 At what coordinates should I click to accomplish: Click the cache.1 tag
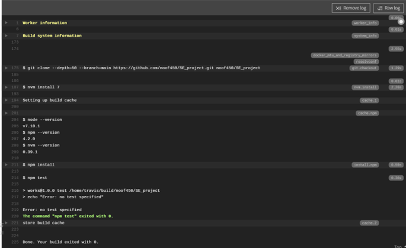coord(369,101)
